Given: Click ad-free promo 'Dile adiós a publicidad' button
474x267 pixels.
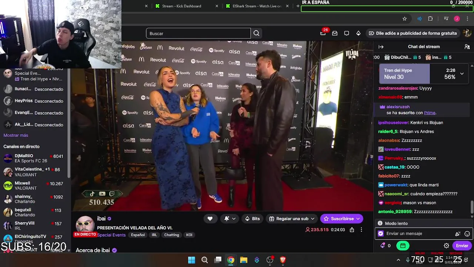Looking at the screenshot, I should (x=413, y=33).
